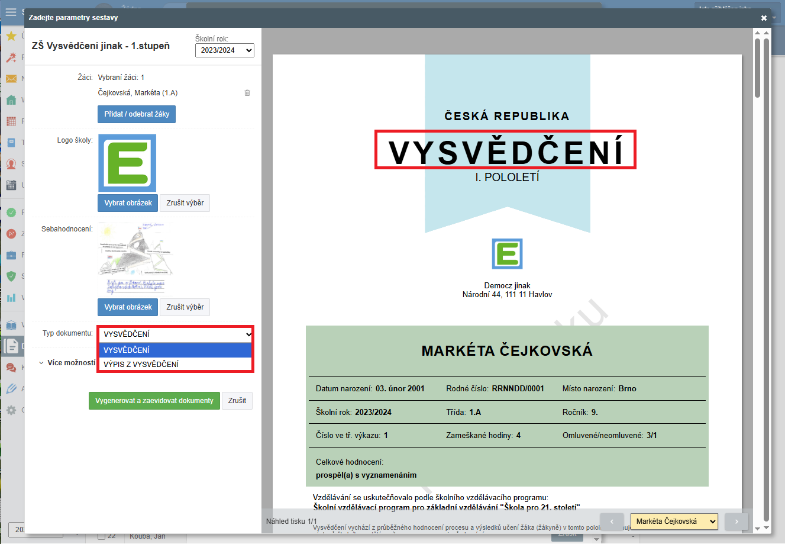Click Přidat / odebrat žáky button

137,114
